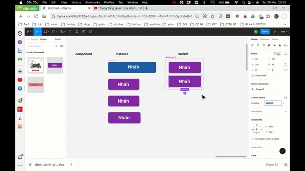Screen dimensions: 305x171
Task: Open the Frame type dropdown
Action: (255, 54)
